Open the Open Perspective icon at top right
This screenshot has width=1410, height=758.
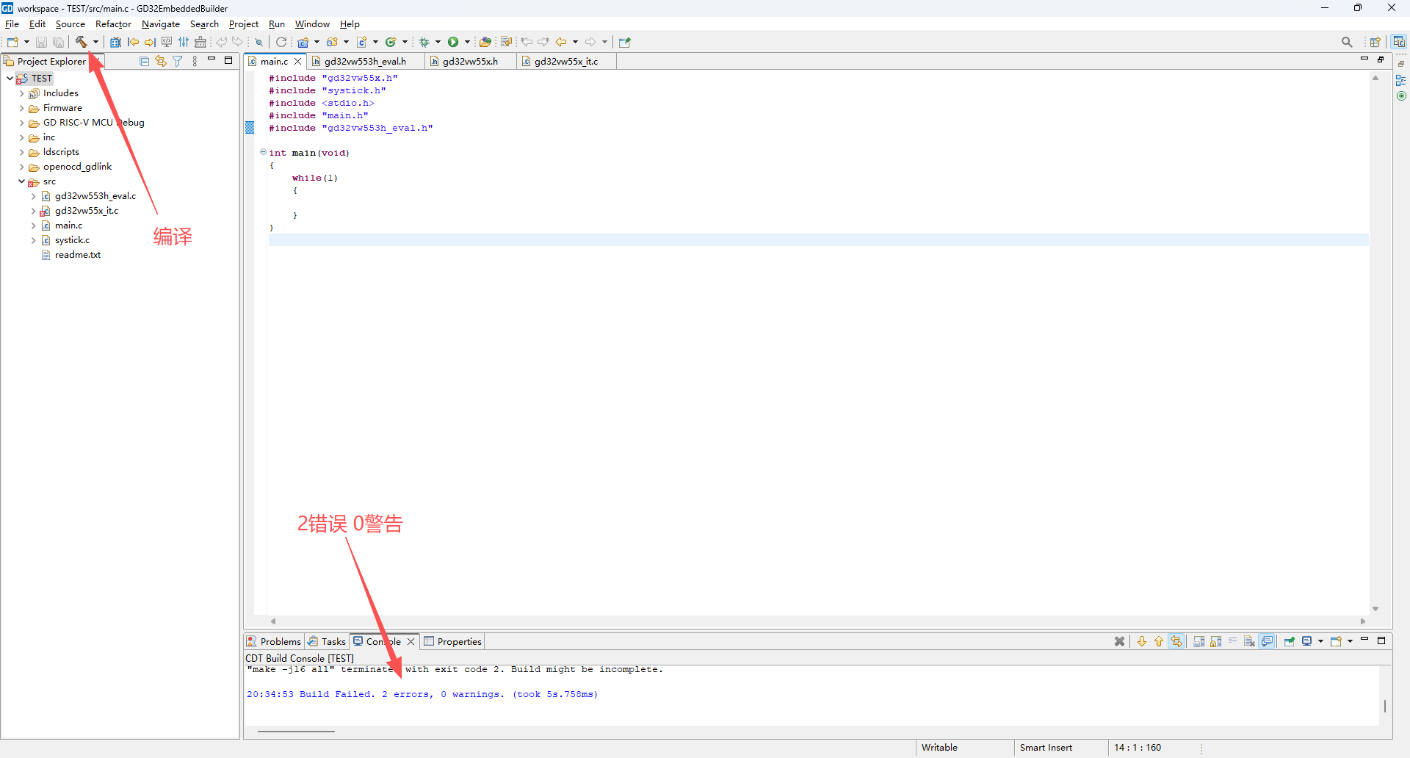pyautogui.click(x=1375, y=42)
